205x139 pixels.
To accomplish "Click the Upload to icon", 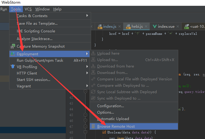I will coord(93,60).
